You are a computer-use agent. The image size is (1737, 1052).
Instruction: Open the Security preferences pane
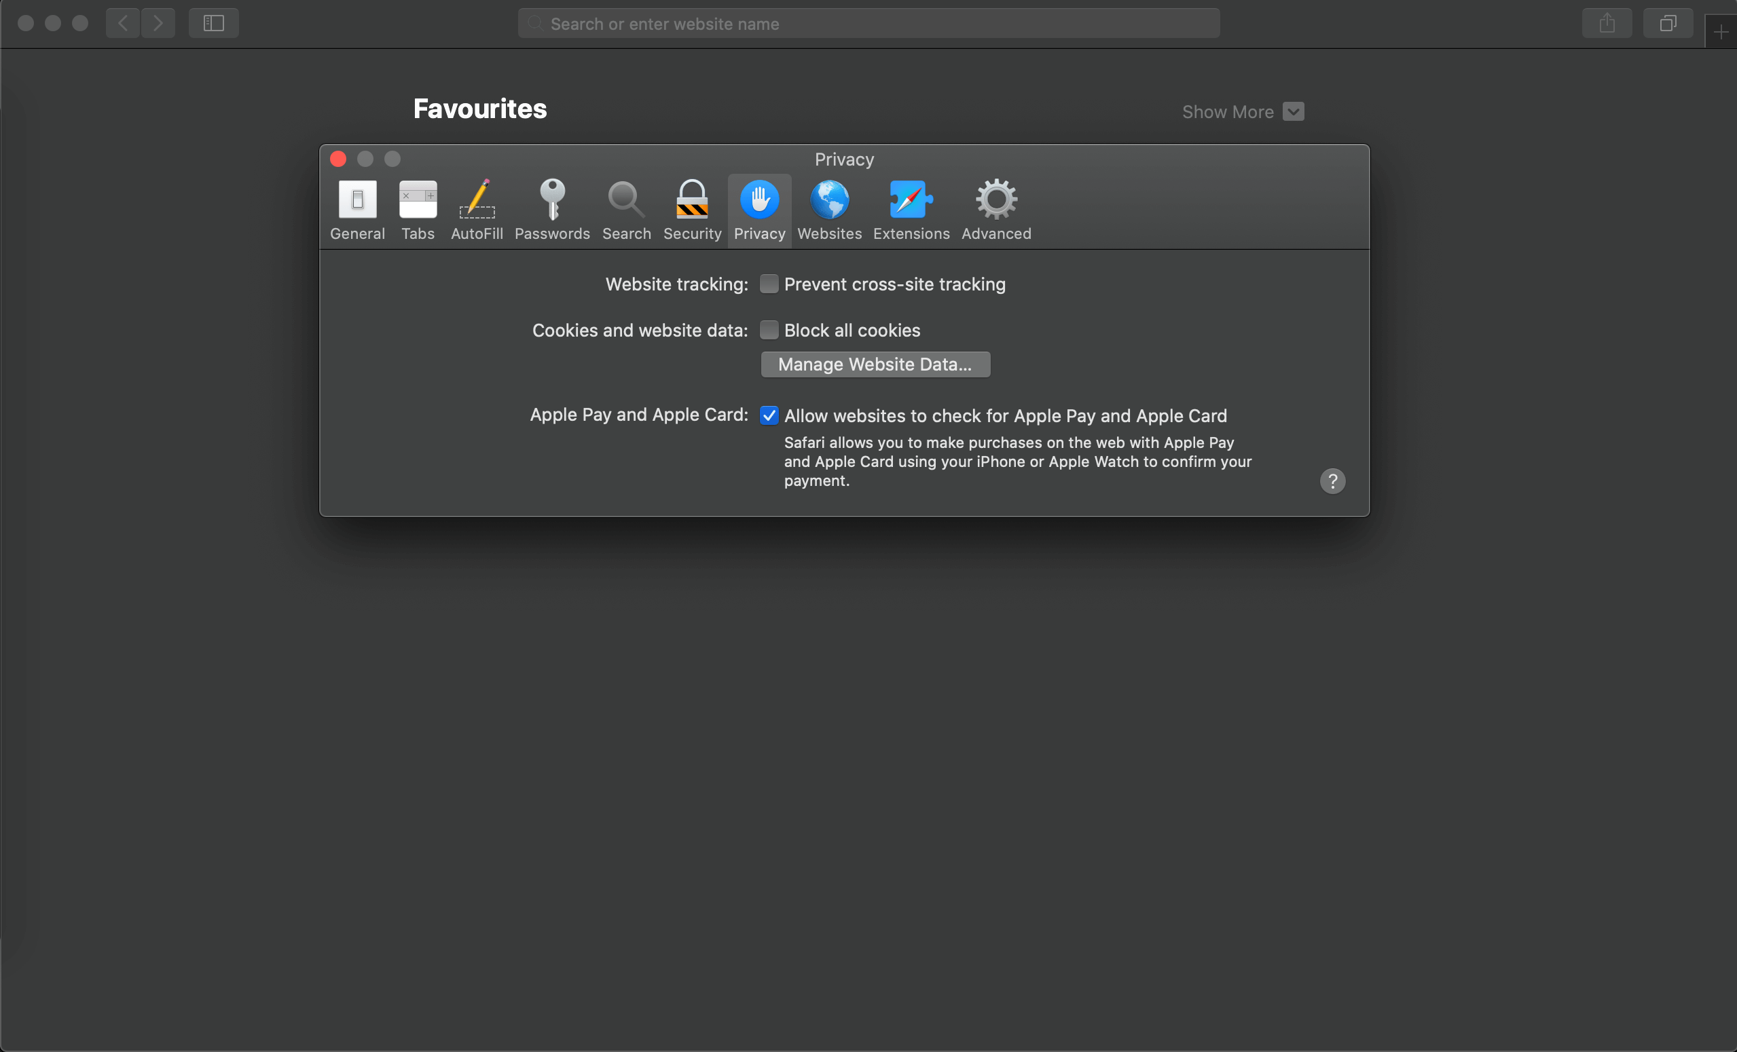pyautogui.click(x=692, y=210)
